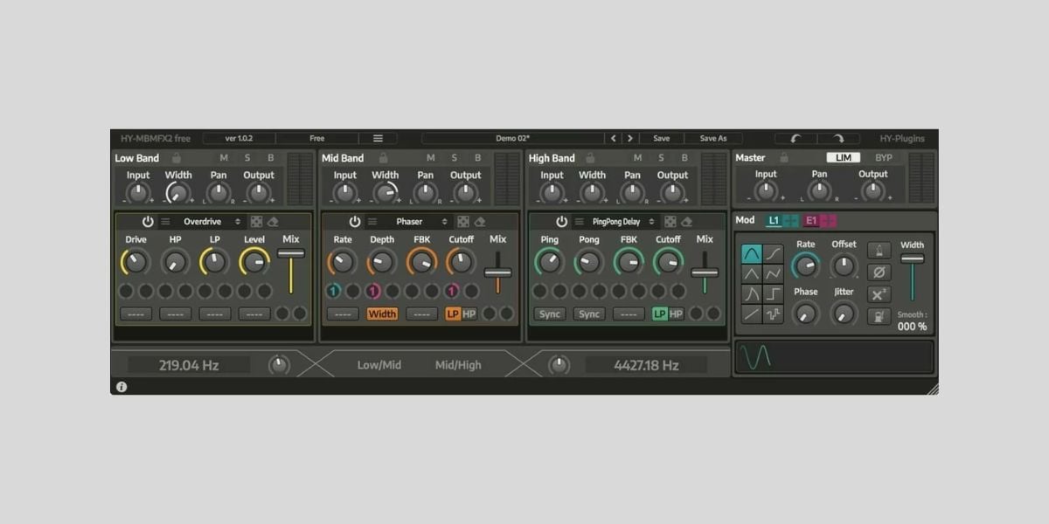
Task: Select the sine waveform shape in Mod
Action: click(x=751, y=253)
